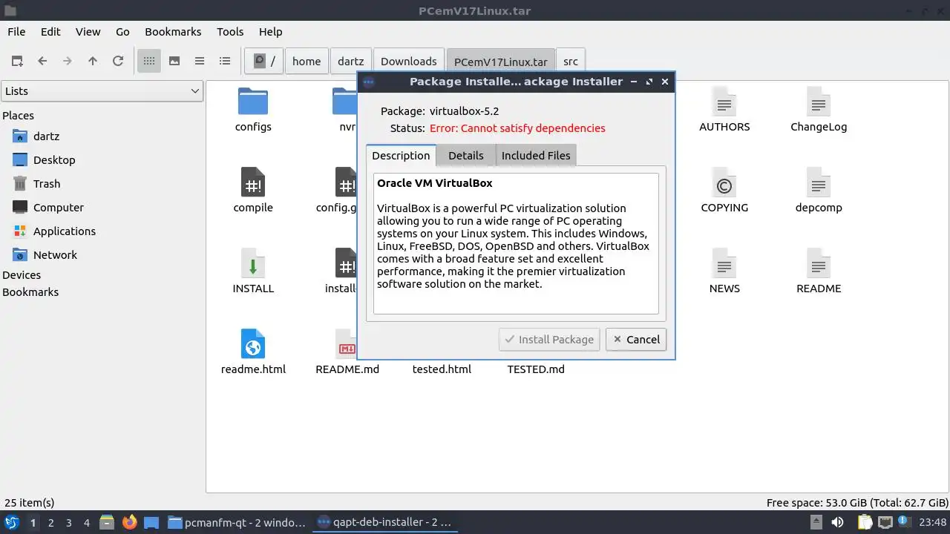Open the Edit menu

pos(50,32)
